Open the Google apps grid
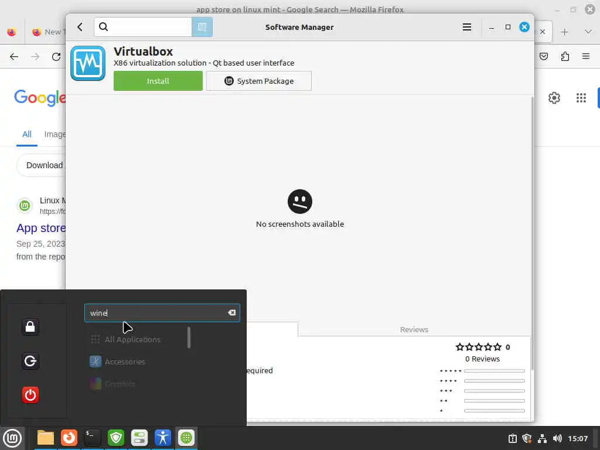This screenshot has width=600, height=450. click(581, 98)
